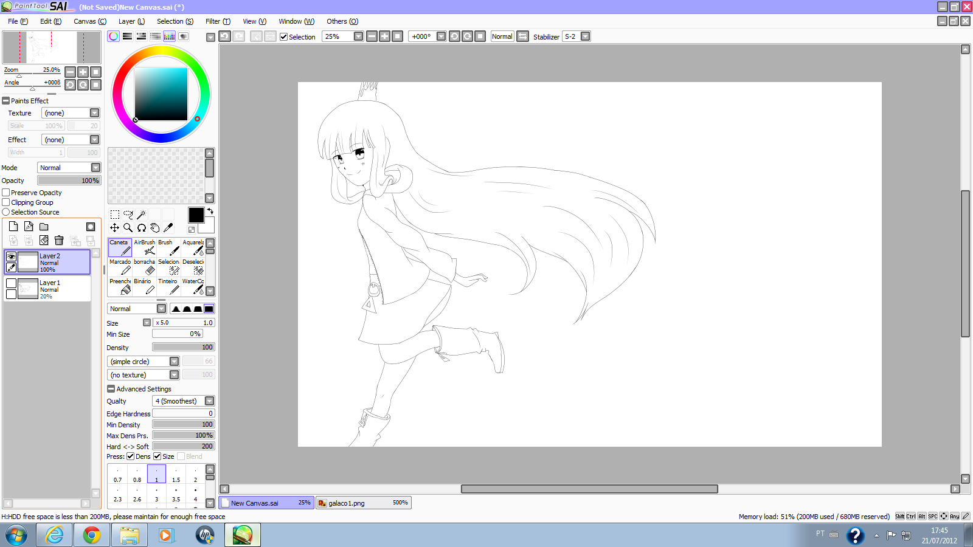Viewport: 973px width, 547px height.
Task: Open Google Chrome from the taskbar
Action: pyautogui.click(x=92, y=535)
